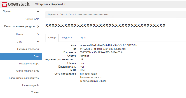Open Плавающие IP page

click(31, 85)
